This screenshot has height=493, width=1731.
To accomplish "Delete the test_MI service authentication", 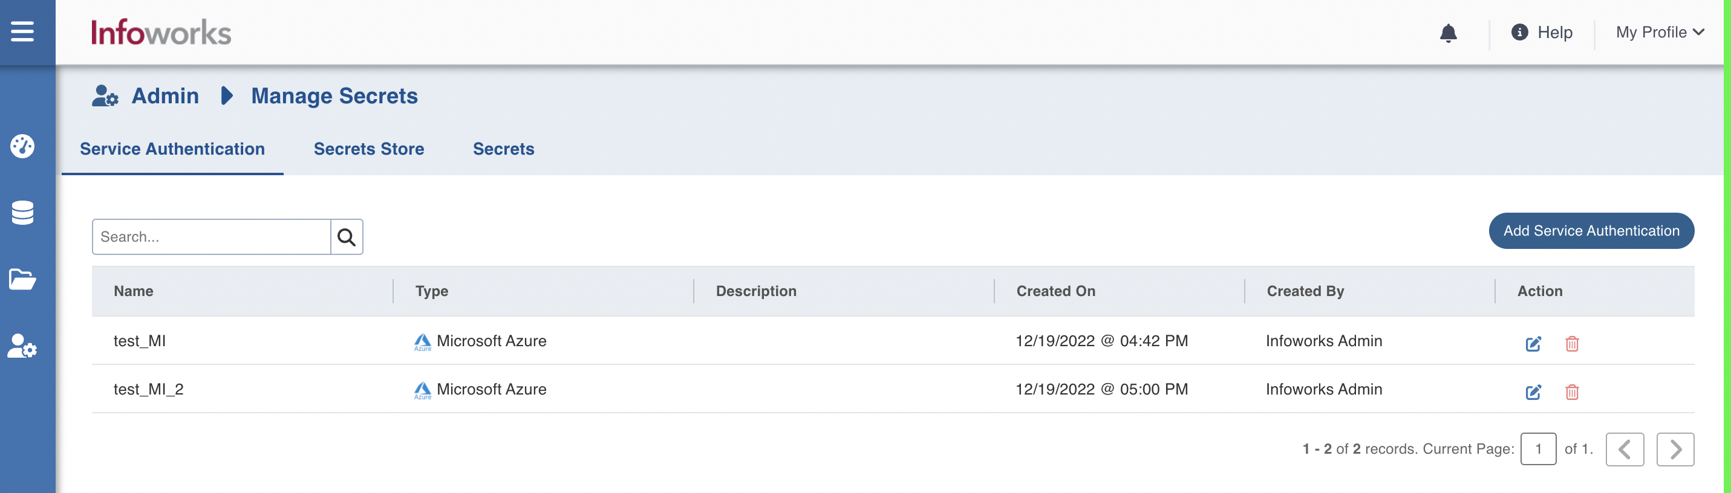I will coord(1572,344).
